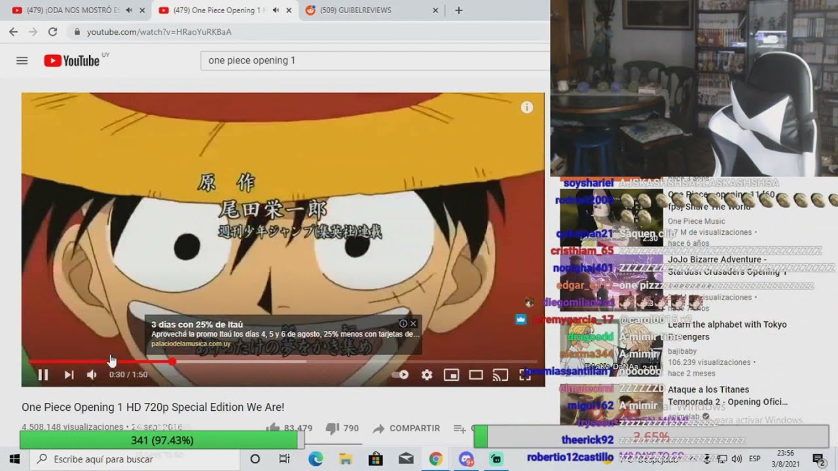The height and width of the screenshot is (471, 838).
Task: Open Cortana circle on taskbar
Action: tap(255, 459)
